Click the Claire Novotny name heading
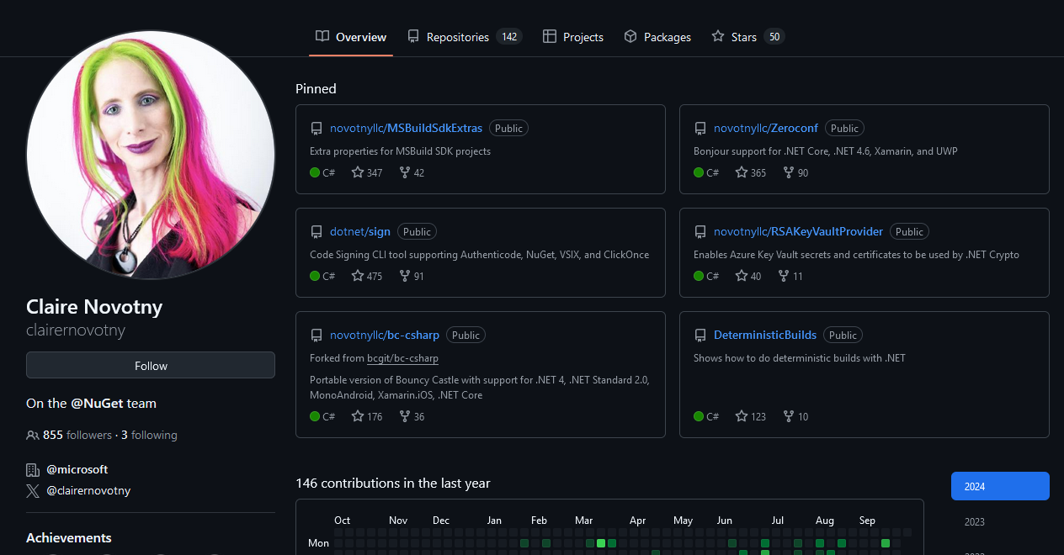Image resolution: width=1064 pixels, height=555 pixels. [x=94, y=306]
